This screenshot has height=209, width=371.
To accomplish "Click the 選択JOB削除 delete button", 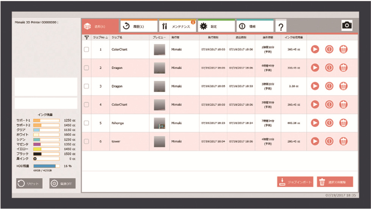I will pyautogui.click(x=335, y=182).
